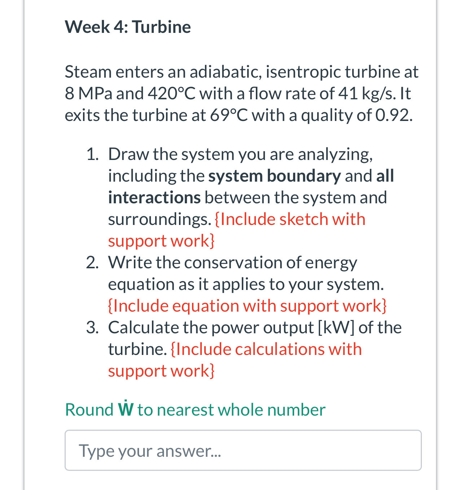Click the W symbol in the rounding note
The height and width of the screenshot is (490, 463).
pyautogui.click(x=126, y=409)
